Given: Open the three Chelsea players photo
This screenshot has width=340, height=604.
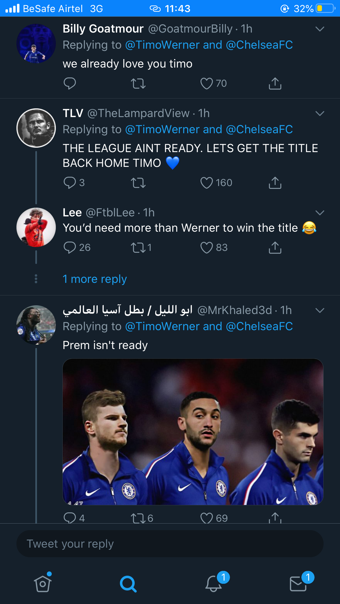Looking at the screenshot, I should coord(193,432).
